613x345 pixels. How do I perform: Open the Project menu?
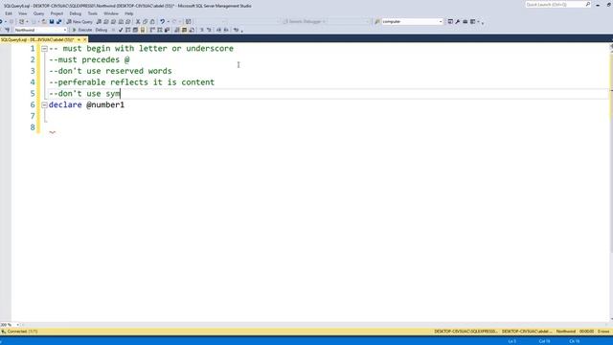57,13
